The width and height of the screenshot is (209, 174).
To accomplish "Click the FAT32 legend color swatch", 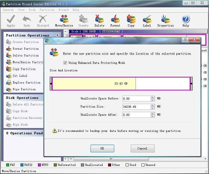I will [x=22, y=165].
